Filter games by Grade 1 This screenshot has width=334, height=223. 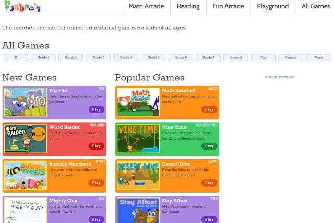[43, 58]
